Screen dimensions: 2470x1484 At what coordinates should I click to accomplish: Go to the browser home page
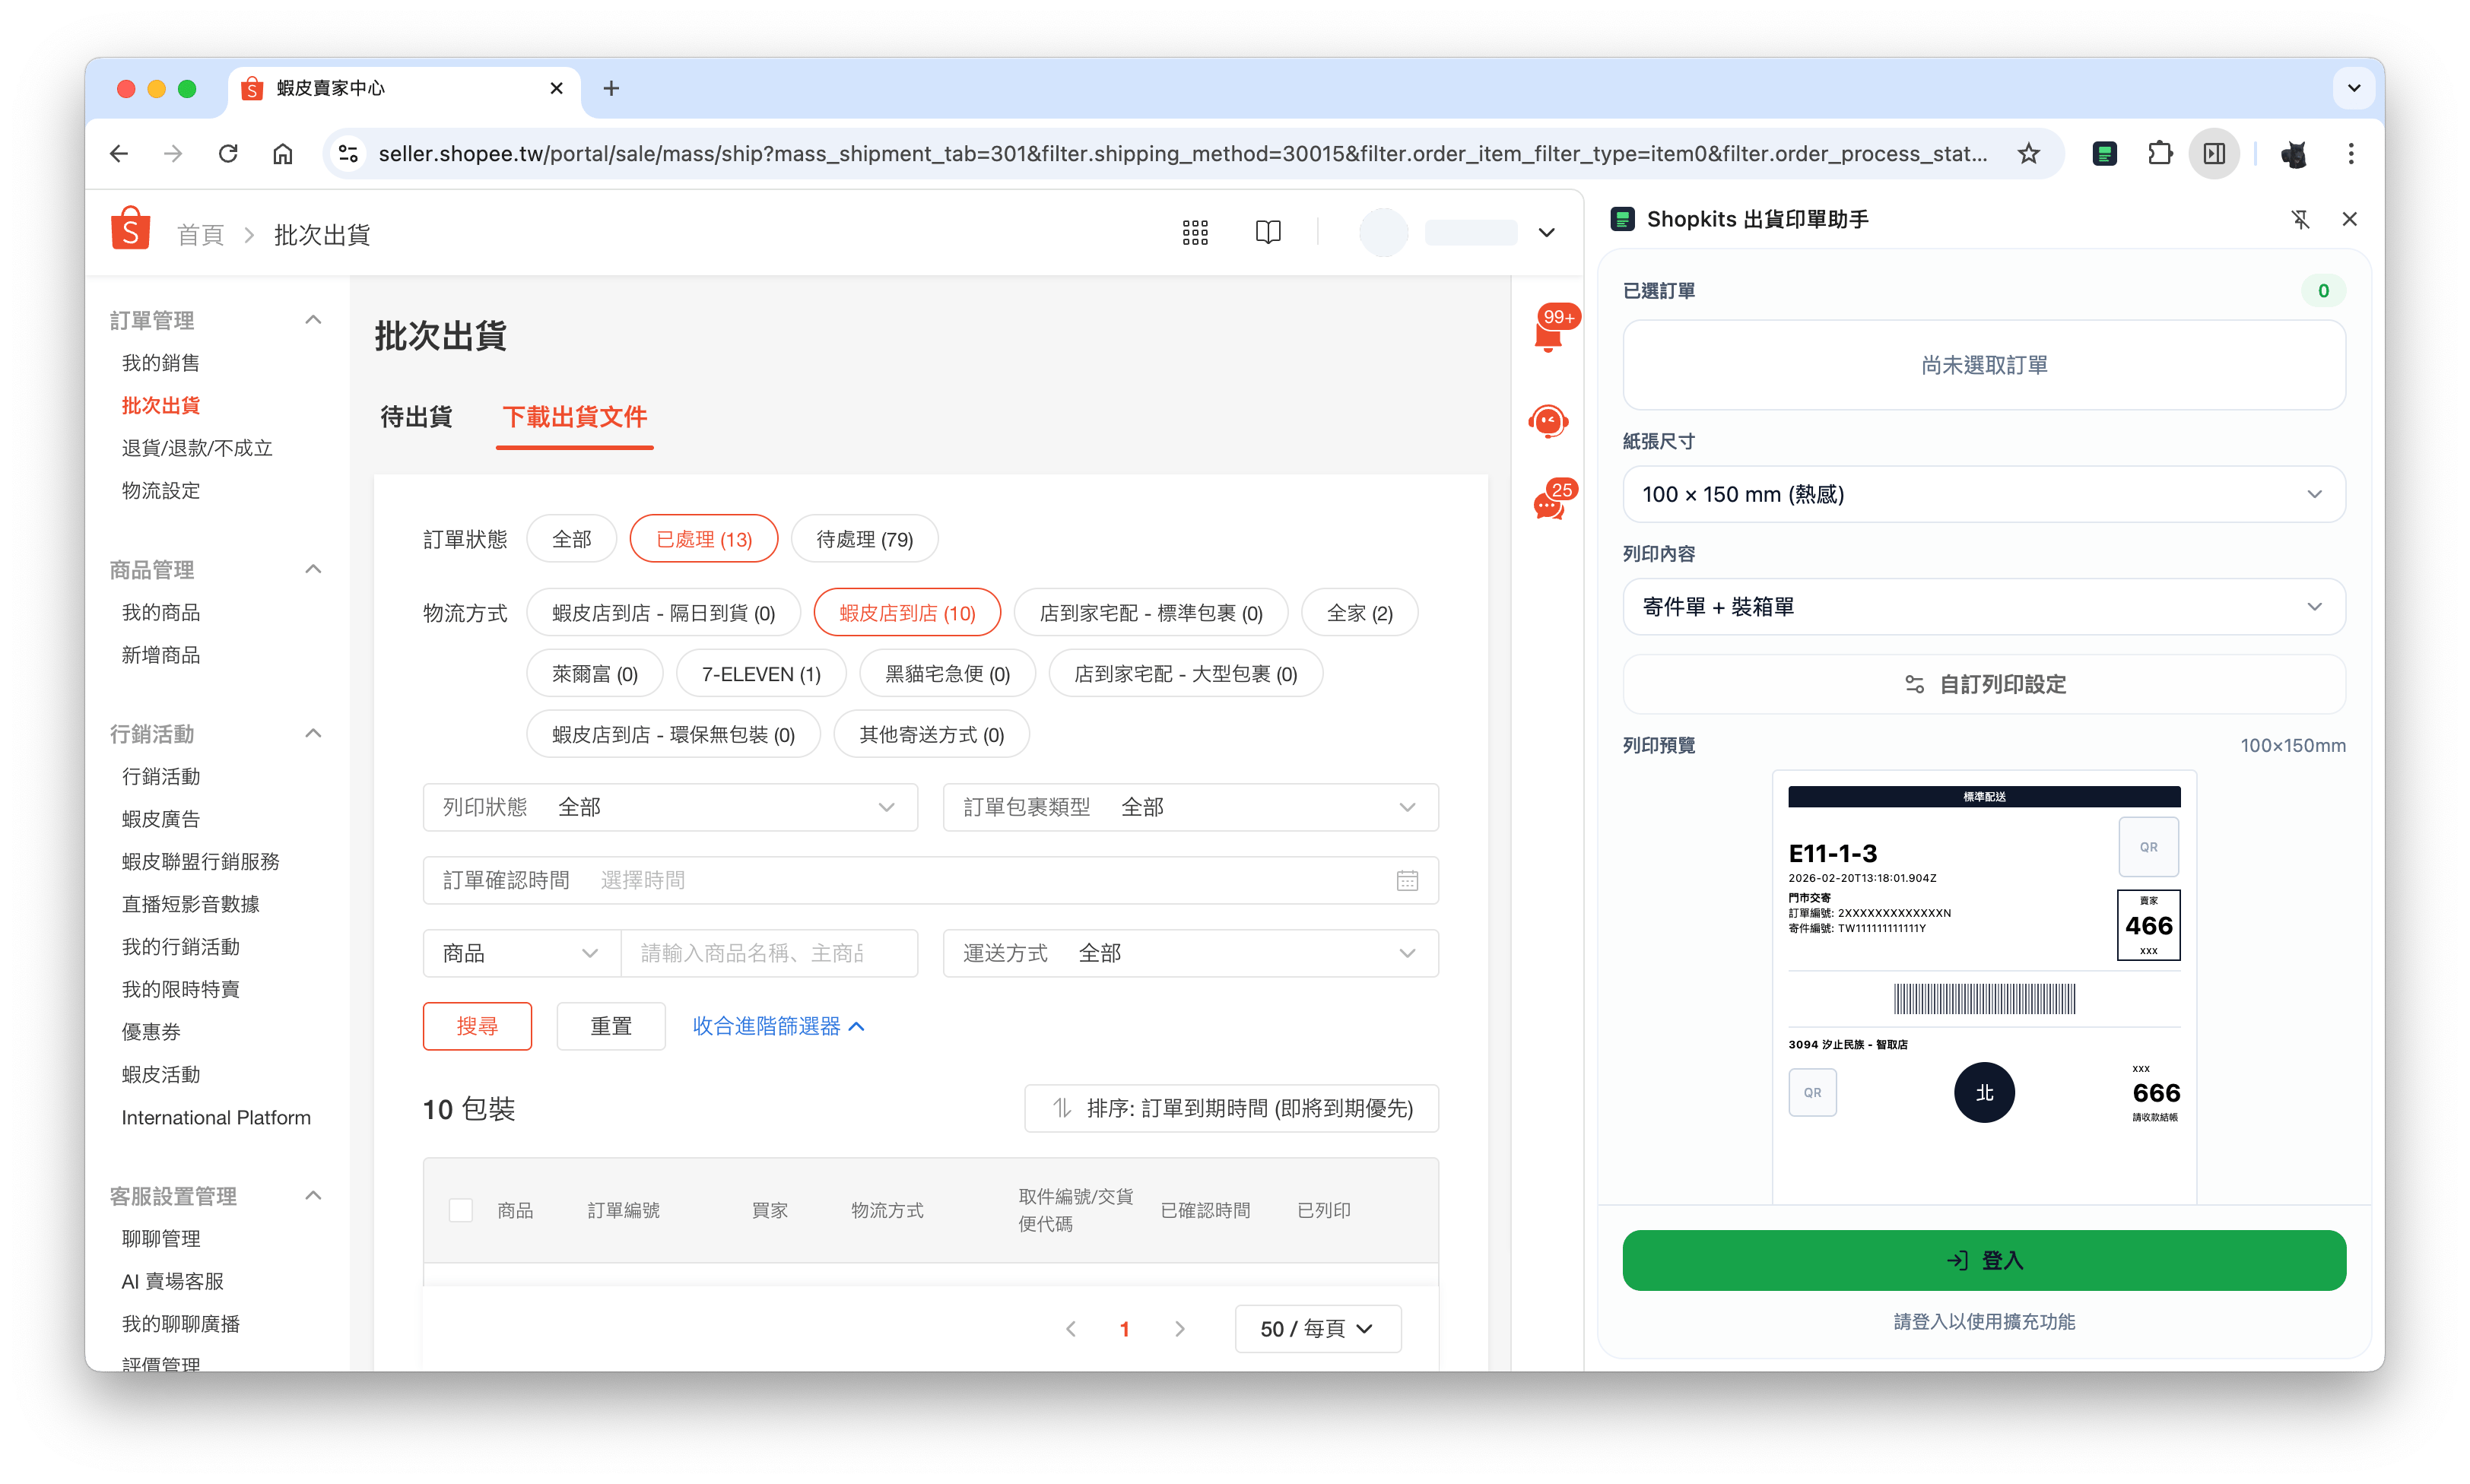283,153
